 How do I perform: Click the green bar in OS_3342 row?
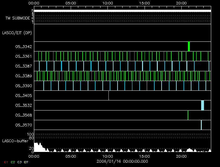pyautogui.click(x=189, y=46)
